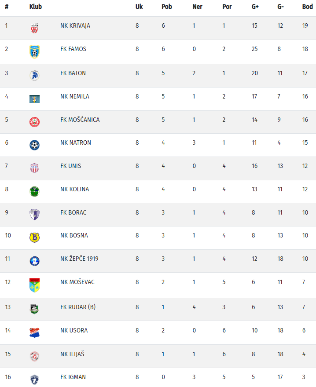Click the FK Famos club crest
Image resolution: width=316 pixels, height=387 pixels.
click(x=34, y=51)
